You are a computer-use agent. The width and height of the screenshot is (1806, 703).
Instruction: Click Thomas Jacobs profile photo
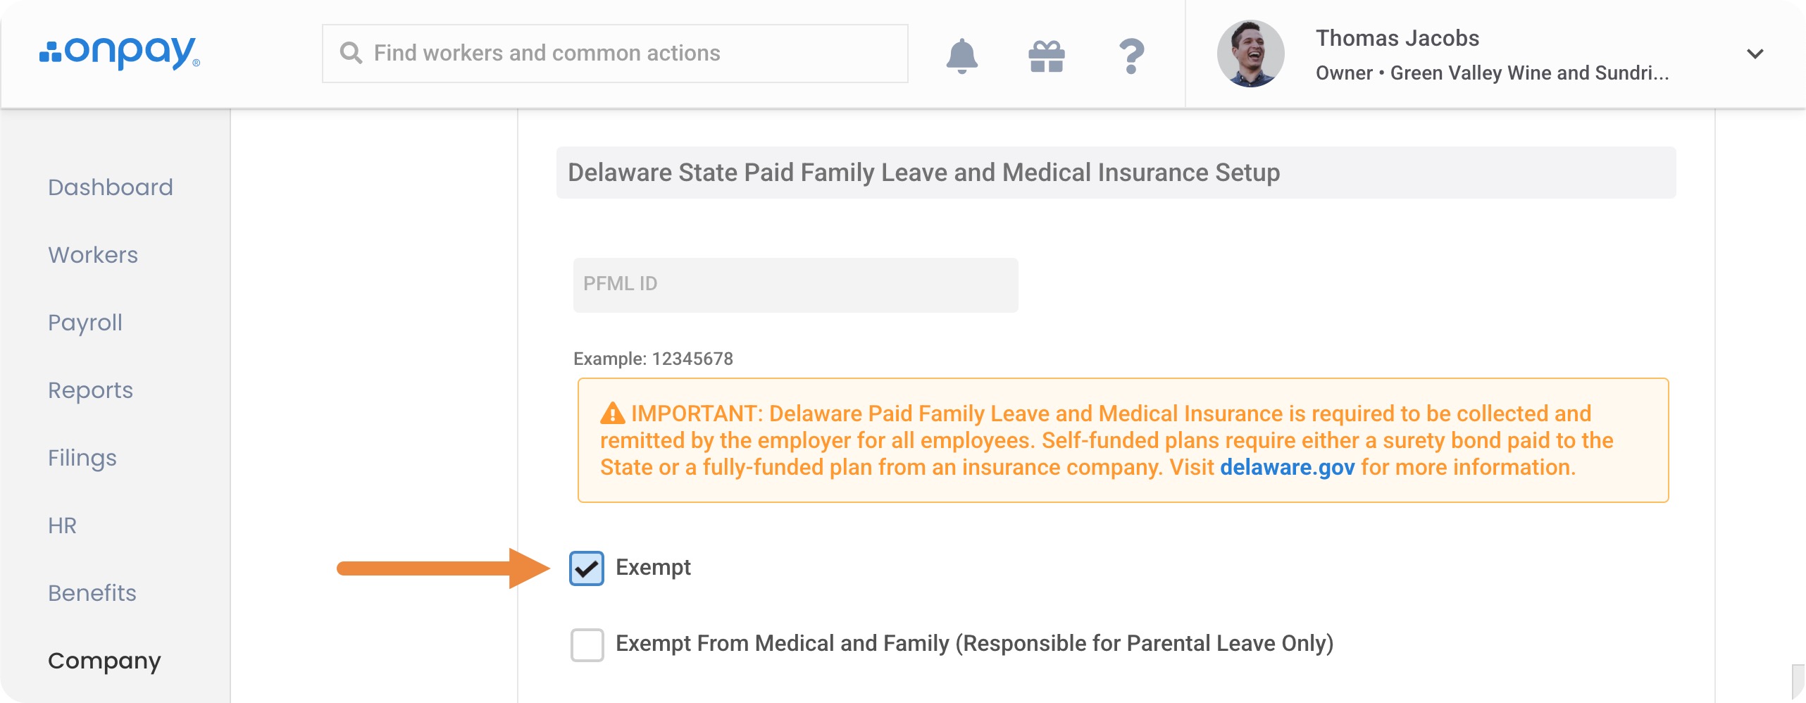[1250, 54]
